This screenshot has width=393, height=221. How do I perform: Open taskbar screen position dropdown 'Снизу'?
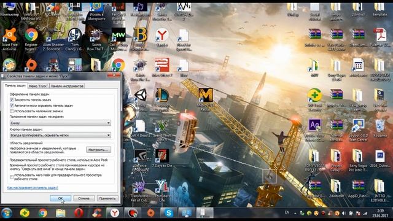coord(60,123)
